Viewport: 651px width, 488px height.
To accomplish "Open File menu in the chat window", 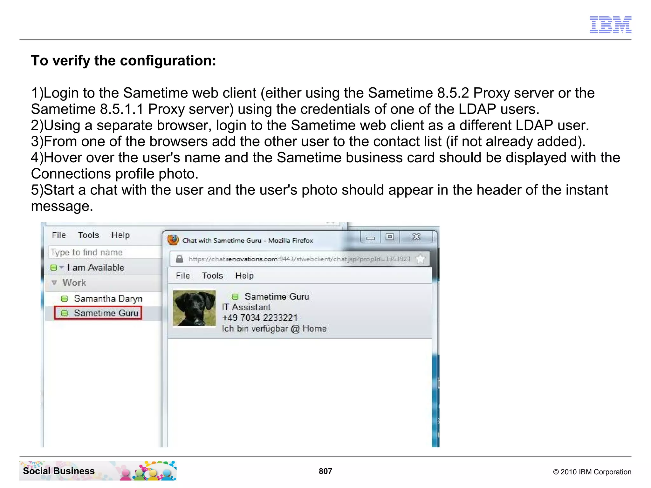I will tap(183, 276).
